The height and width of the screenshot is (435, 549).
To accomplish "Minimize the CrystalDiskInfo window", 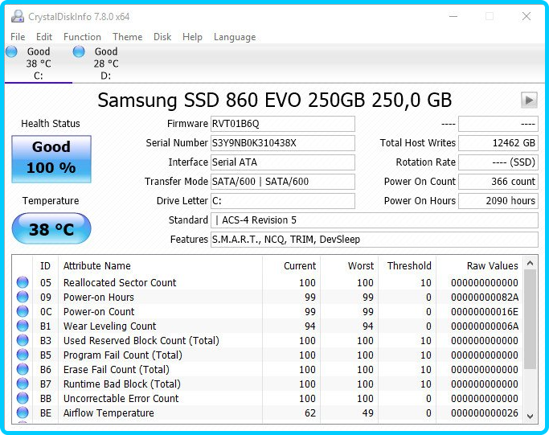I will pyautogui.click(x=453, y=16).
